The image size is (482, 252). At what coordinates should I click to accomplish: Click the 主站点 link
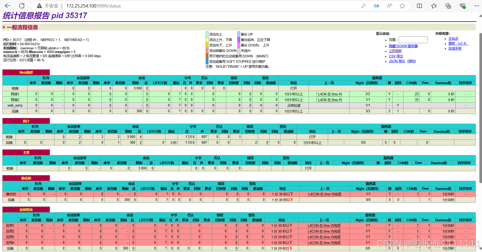pos(453,38)
